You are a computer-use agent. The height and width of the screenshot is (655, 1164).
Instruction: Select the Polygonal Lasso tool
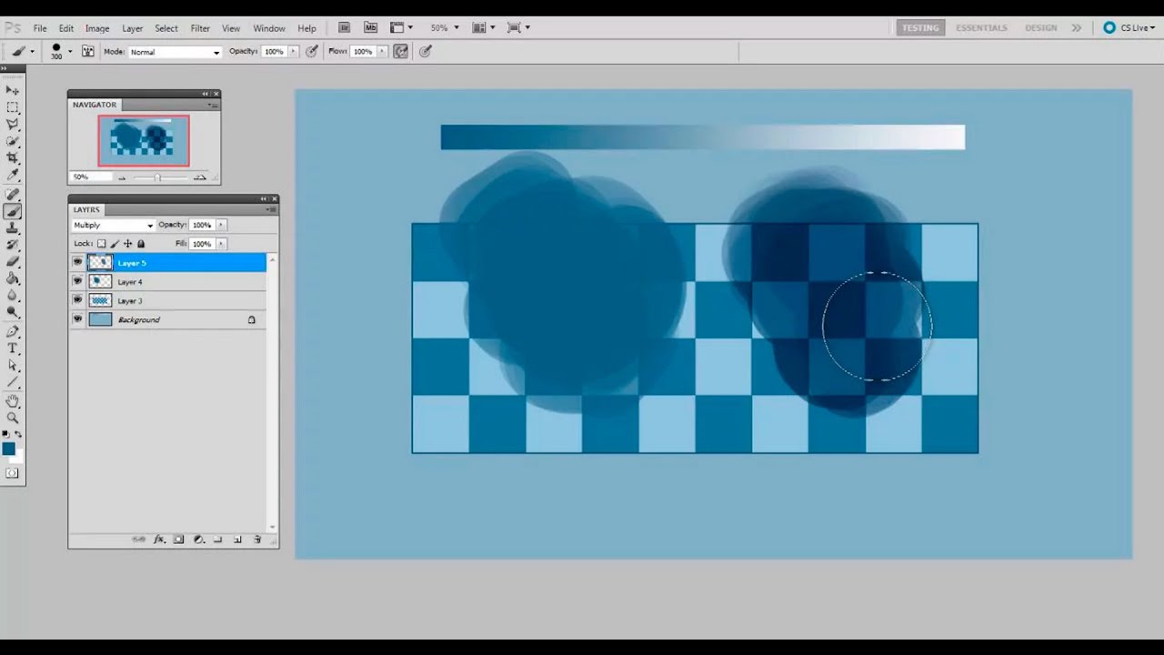click(x=13, y=125)
